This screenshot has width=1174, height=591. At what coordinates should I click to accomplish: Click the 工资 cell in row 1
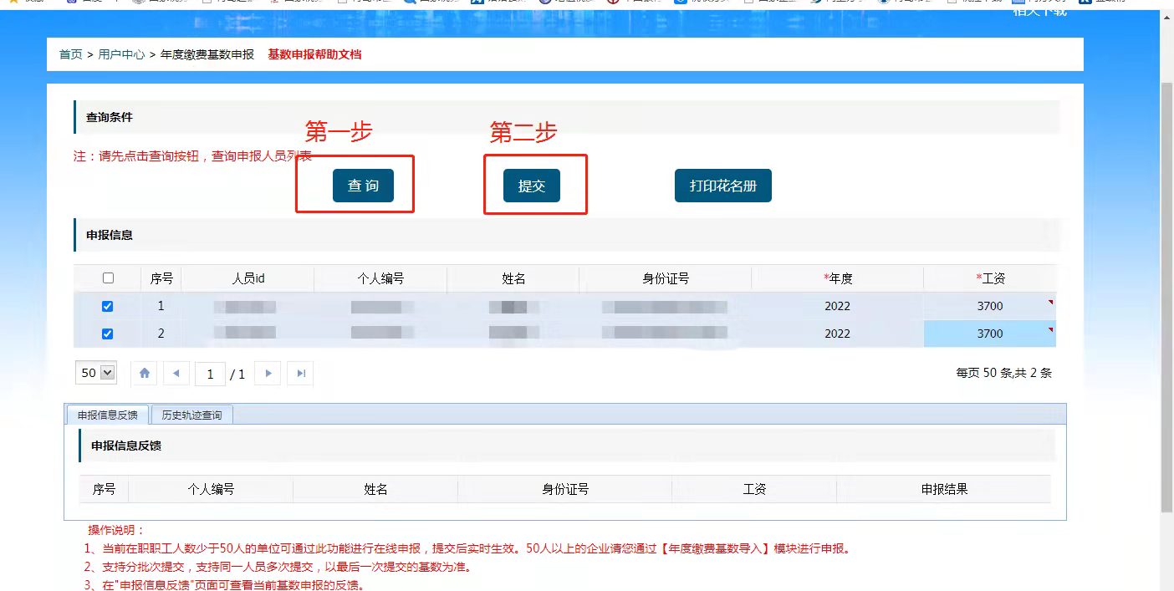989,306
